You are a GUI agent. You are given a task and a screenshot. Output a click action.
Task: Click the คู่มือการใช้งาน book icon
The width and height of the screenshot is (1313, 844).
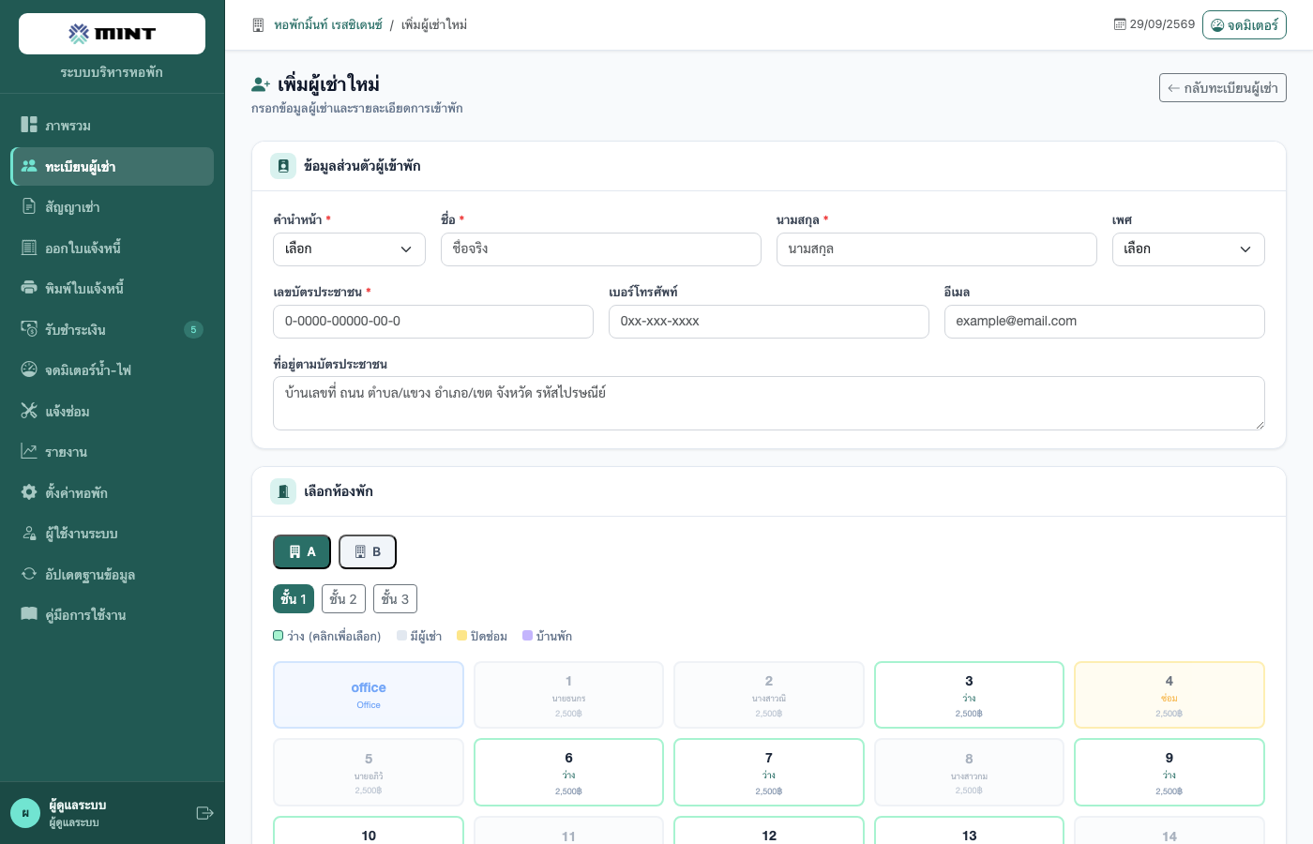coord(29,614)
